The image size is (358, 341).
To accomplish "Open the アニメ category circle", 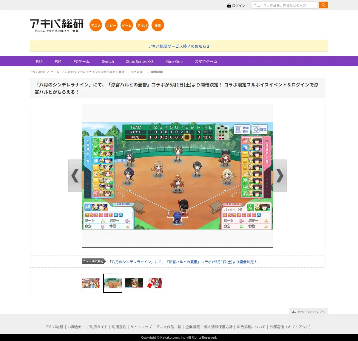I will tap(96, 25).
